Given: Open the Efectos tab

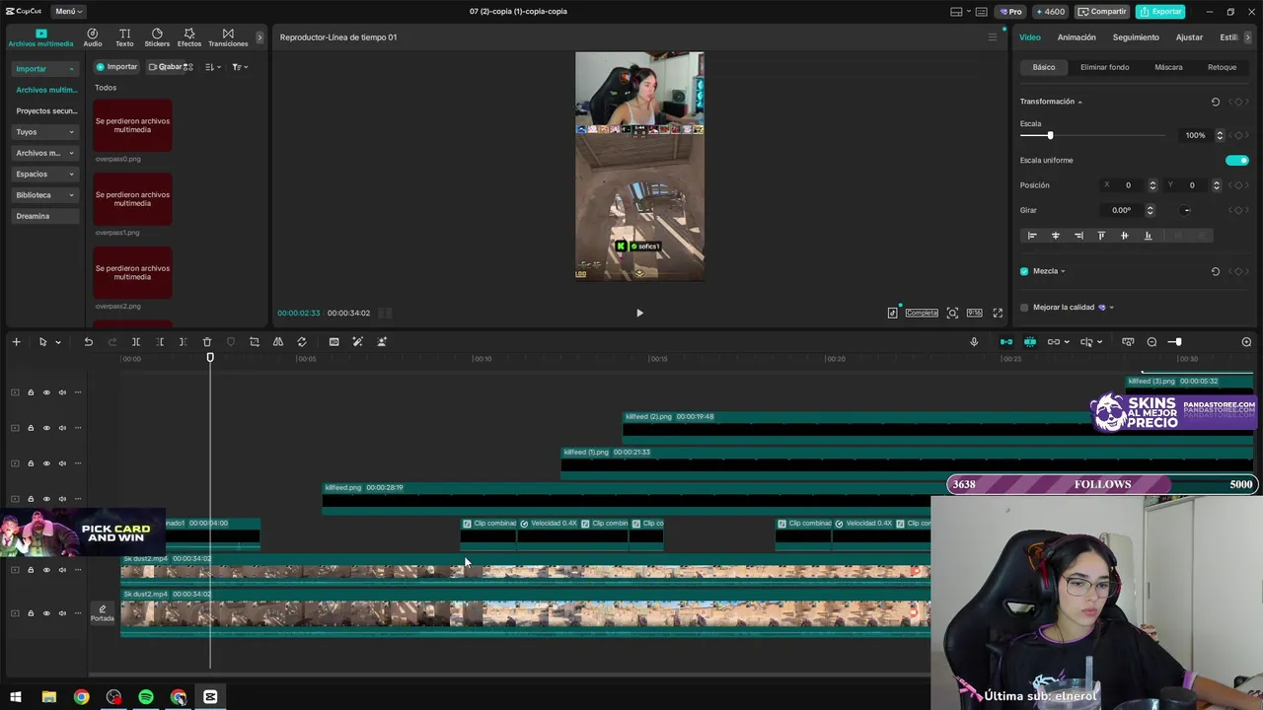Looking at the screenshot, I should coord(189,37).
